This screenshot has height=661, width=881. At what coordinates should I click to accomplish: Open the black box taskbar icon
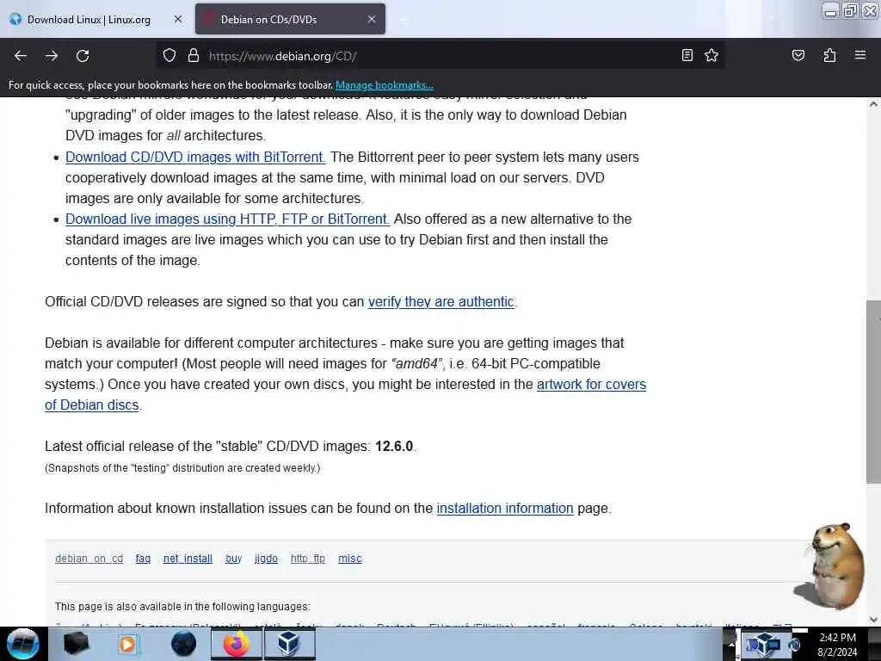click(77, 644)
